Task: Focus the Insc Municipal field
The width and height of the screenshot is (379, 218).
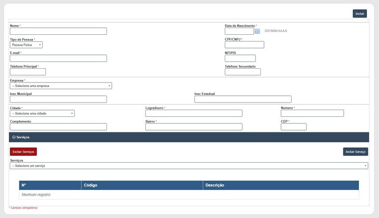Action: tap(58, 99)
